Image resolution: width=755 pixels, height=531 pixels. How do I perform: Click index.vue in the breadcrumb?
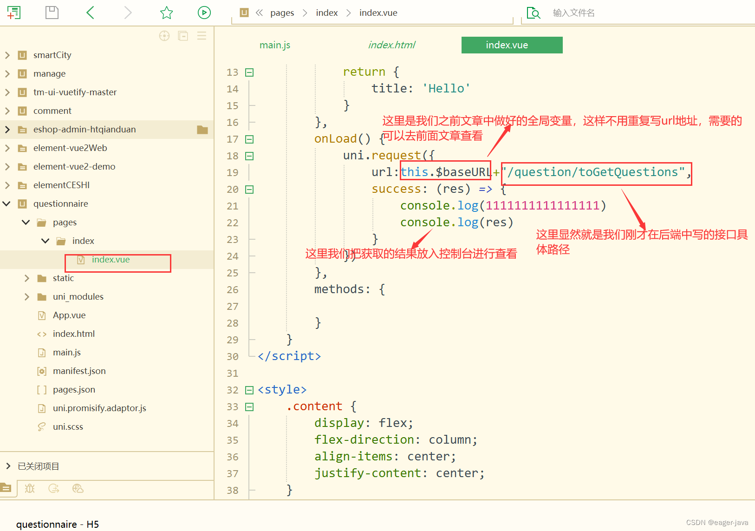378,13
